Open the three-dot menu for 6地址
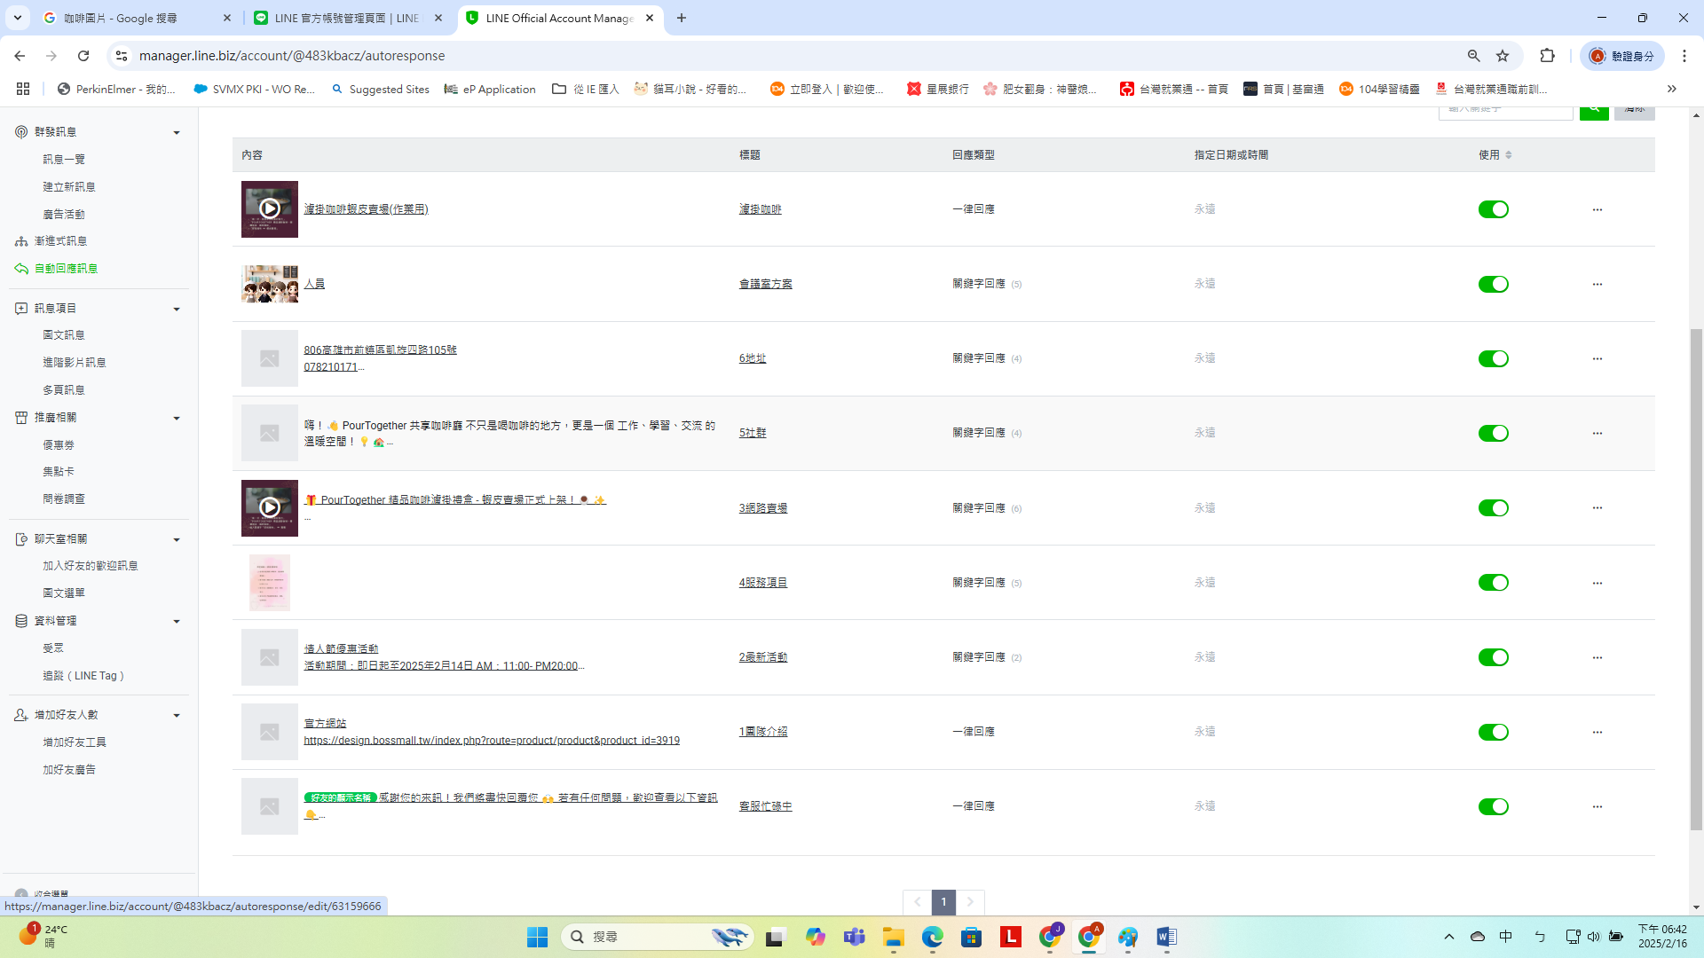 tap(1597, 358)
